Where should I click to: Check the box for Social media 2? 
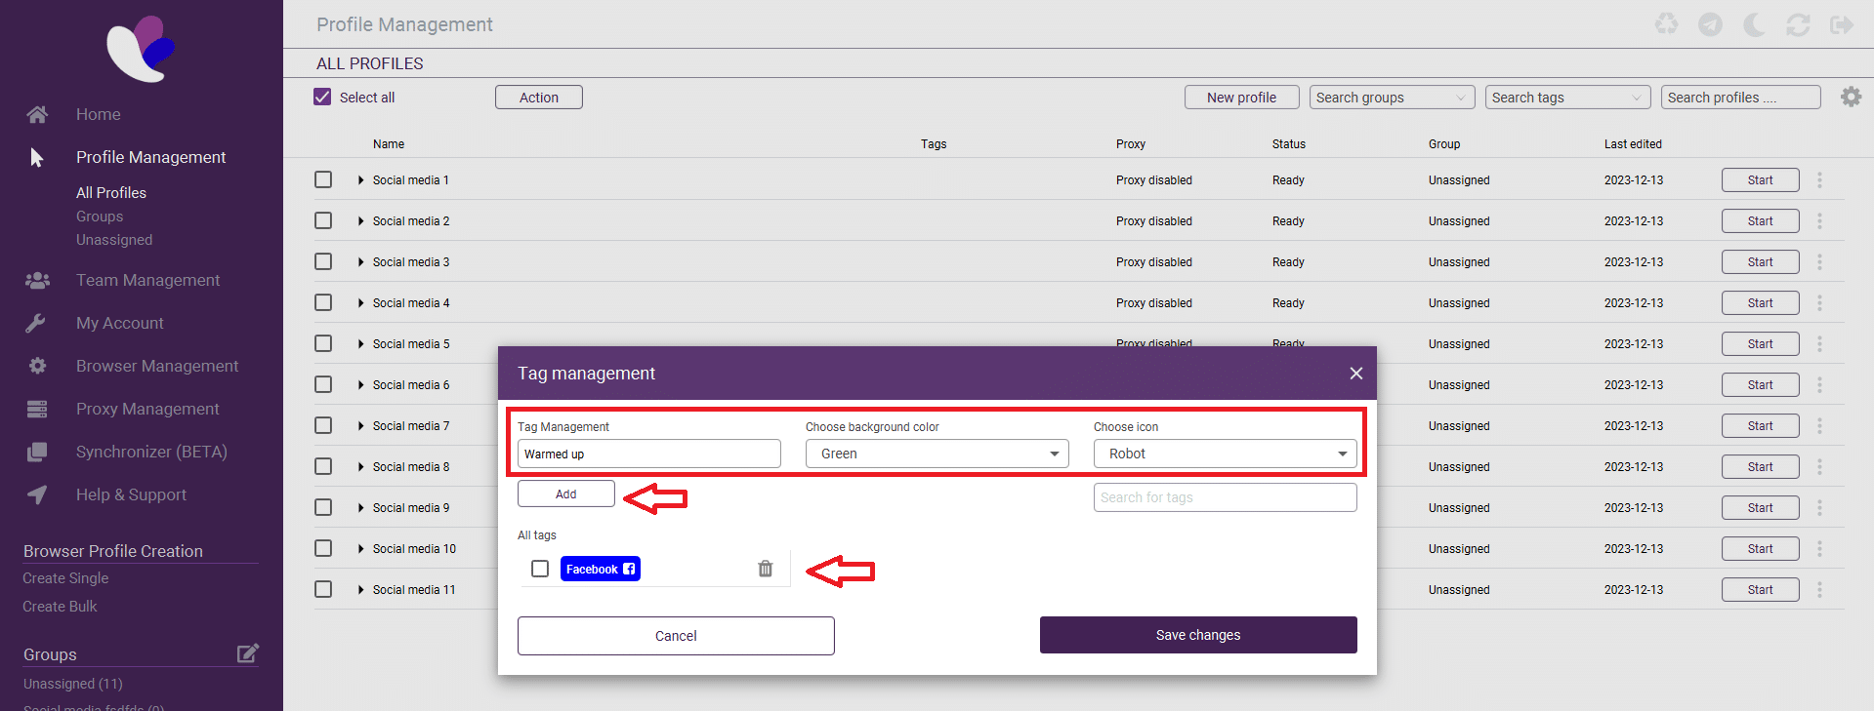coord(323,221)
